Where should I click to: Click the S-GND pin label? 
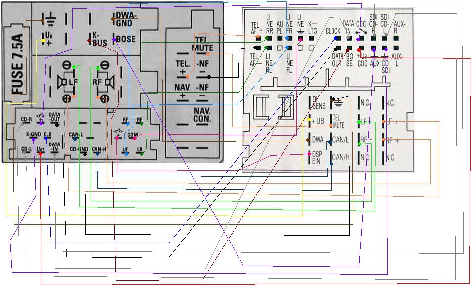tap(33, 134)
